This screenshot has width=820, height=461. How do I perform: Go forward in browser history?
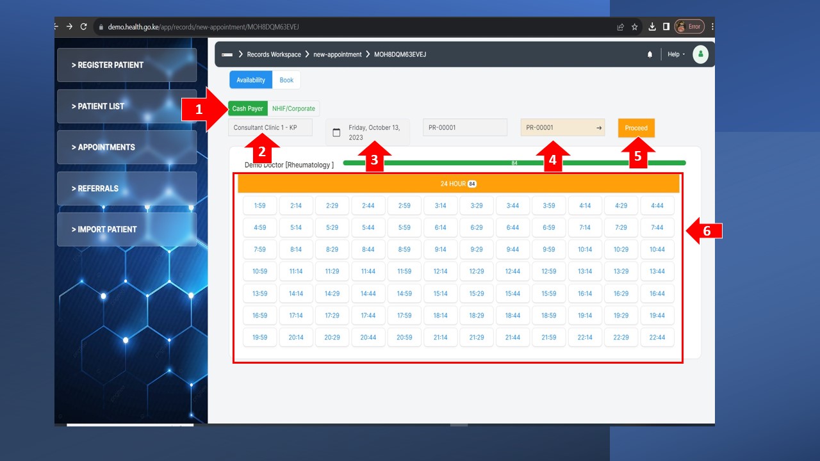[x=69, y=27]
